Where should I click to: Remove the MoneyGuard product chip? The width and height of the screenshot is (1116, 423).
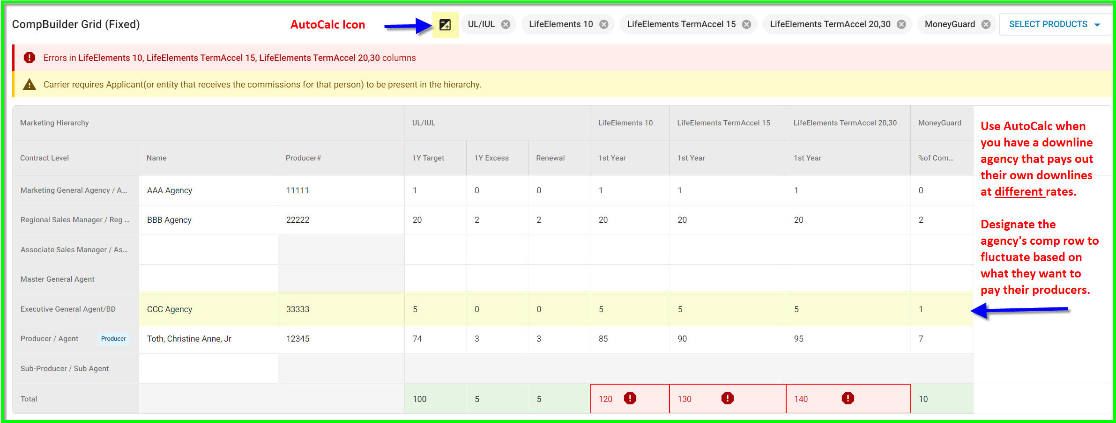click(x=986, y=24)
